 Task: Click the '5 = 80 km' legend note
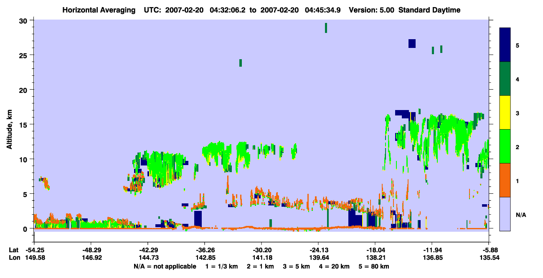coord(373,266)
